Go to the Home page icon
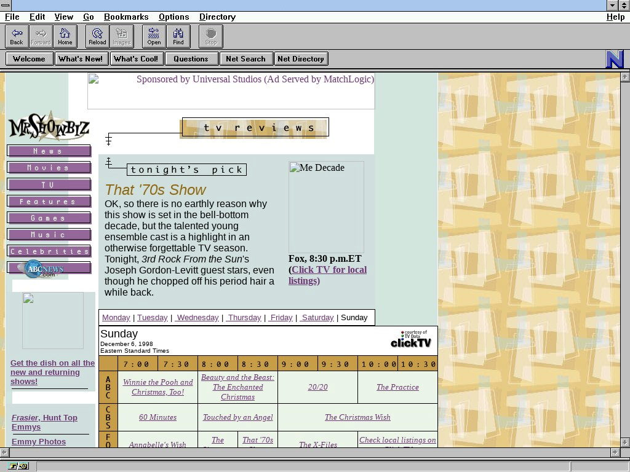This screenshot has width=630, height=472. pyautogui.click(x=65, y=36)
